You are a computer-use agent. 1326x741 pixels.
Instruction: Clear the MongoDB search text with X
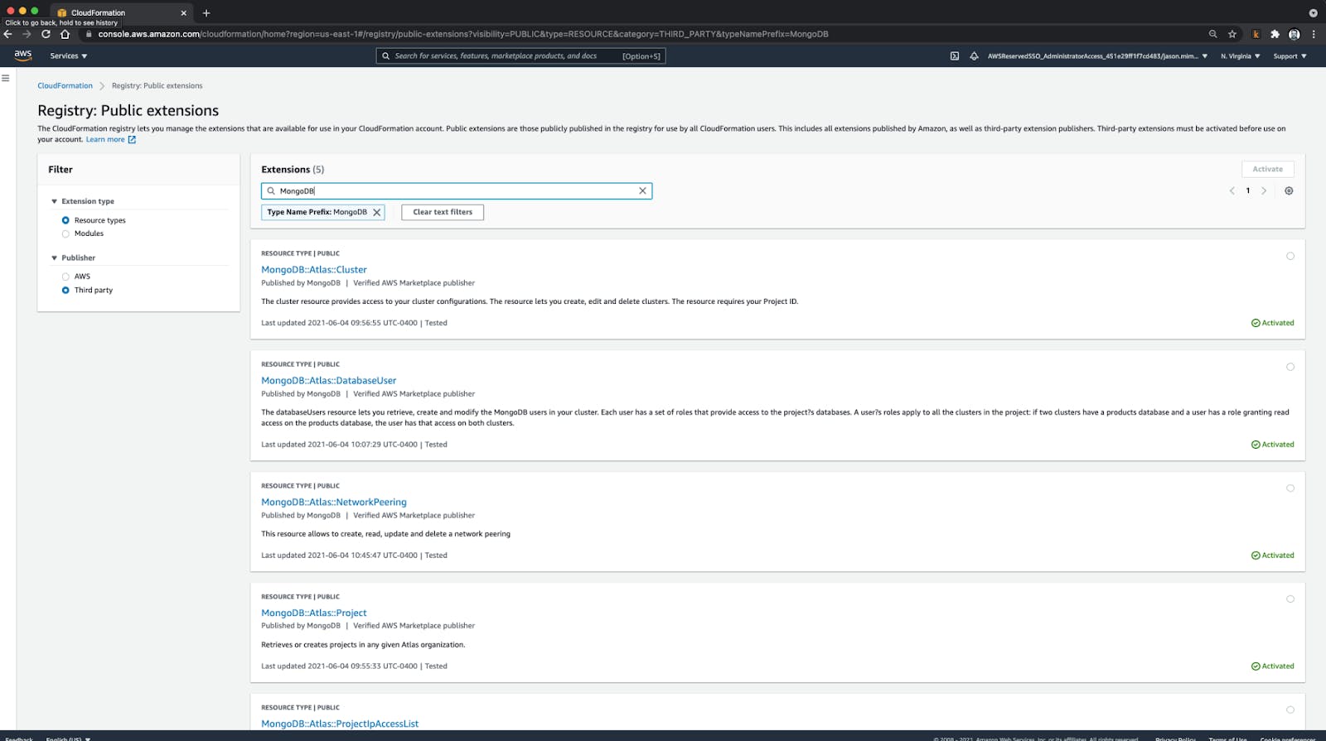(642, 190)
